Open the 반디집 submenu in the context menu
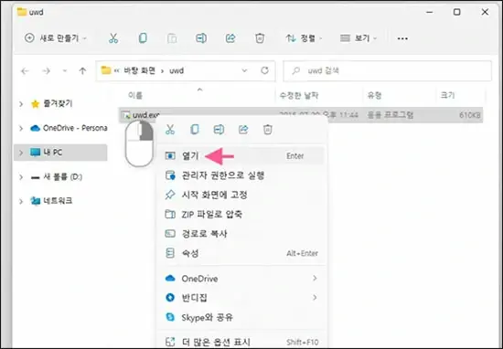 (x=241, y=298)
